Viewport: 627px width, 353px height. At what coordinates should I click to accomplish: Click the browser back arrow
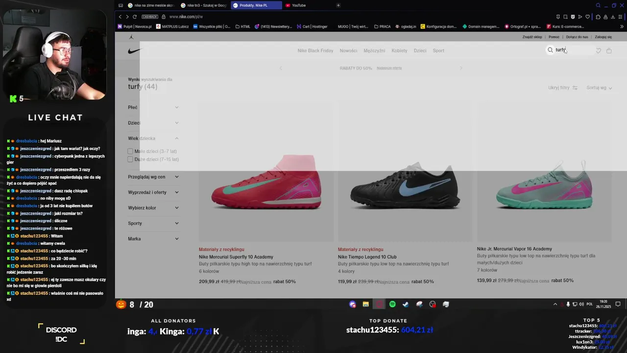[120, 17]
